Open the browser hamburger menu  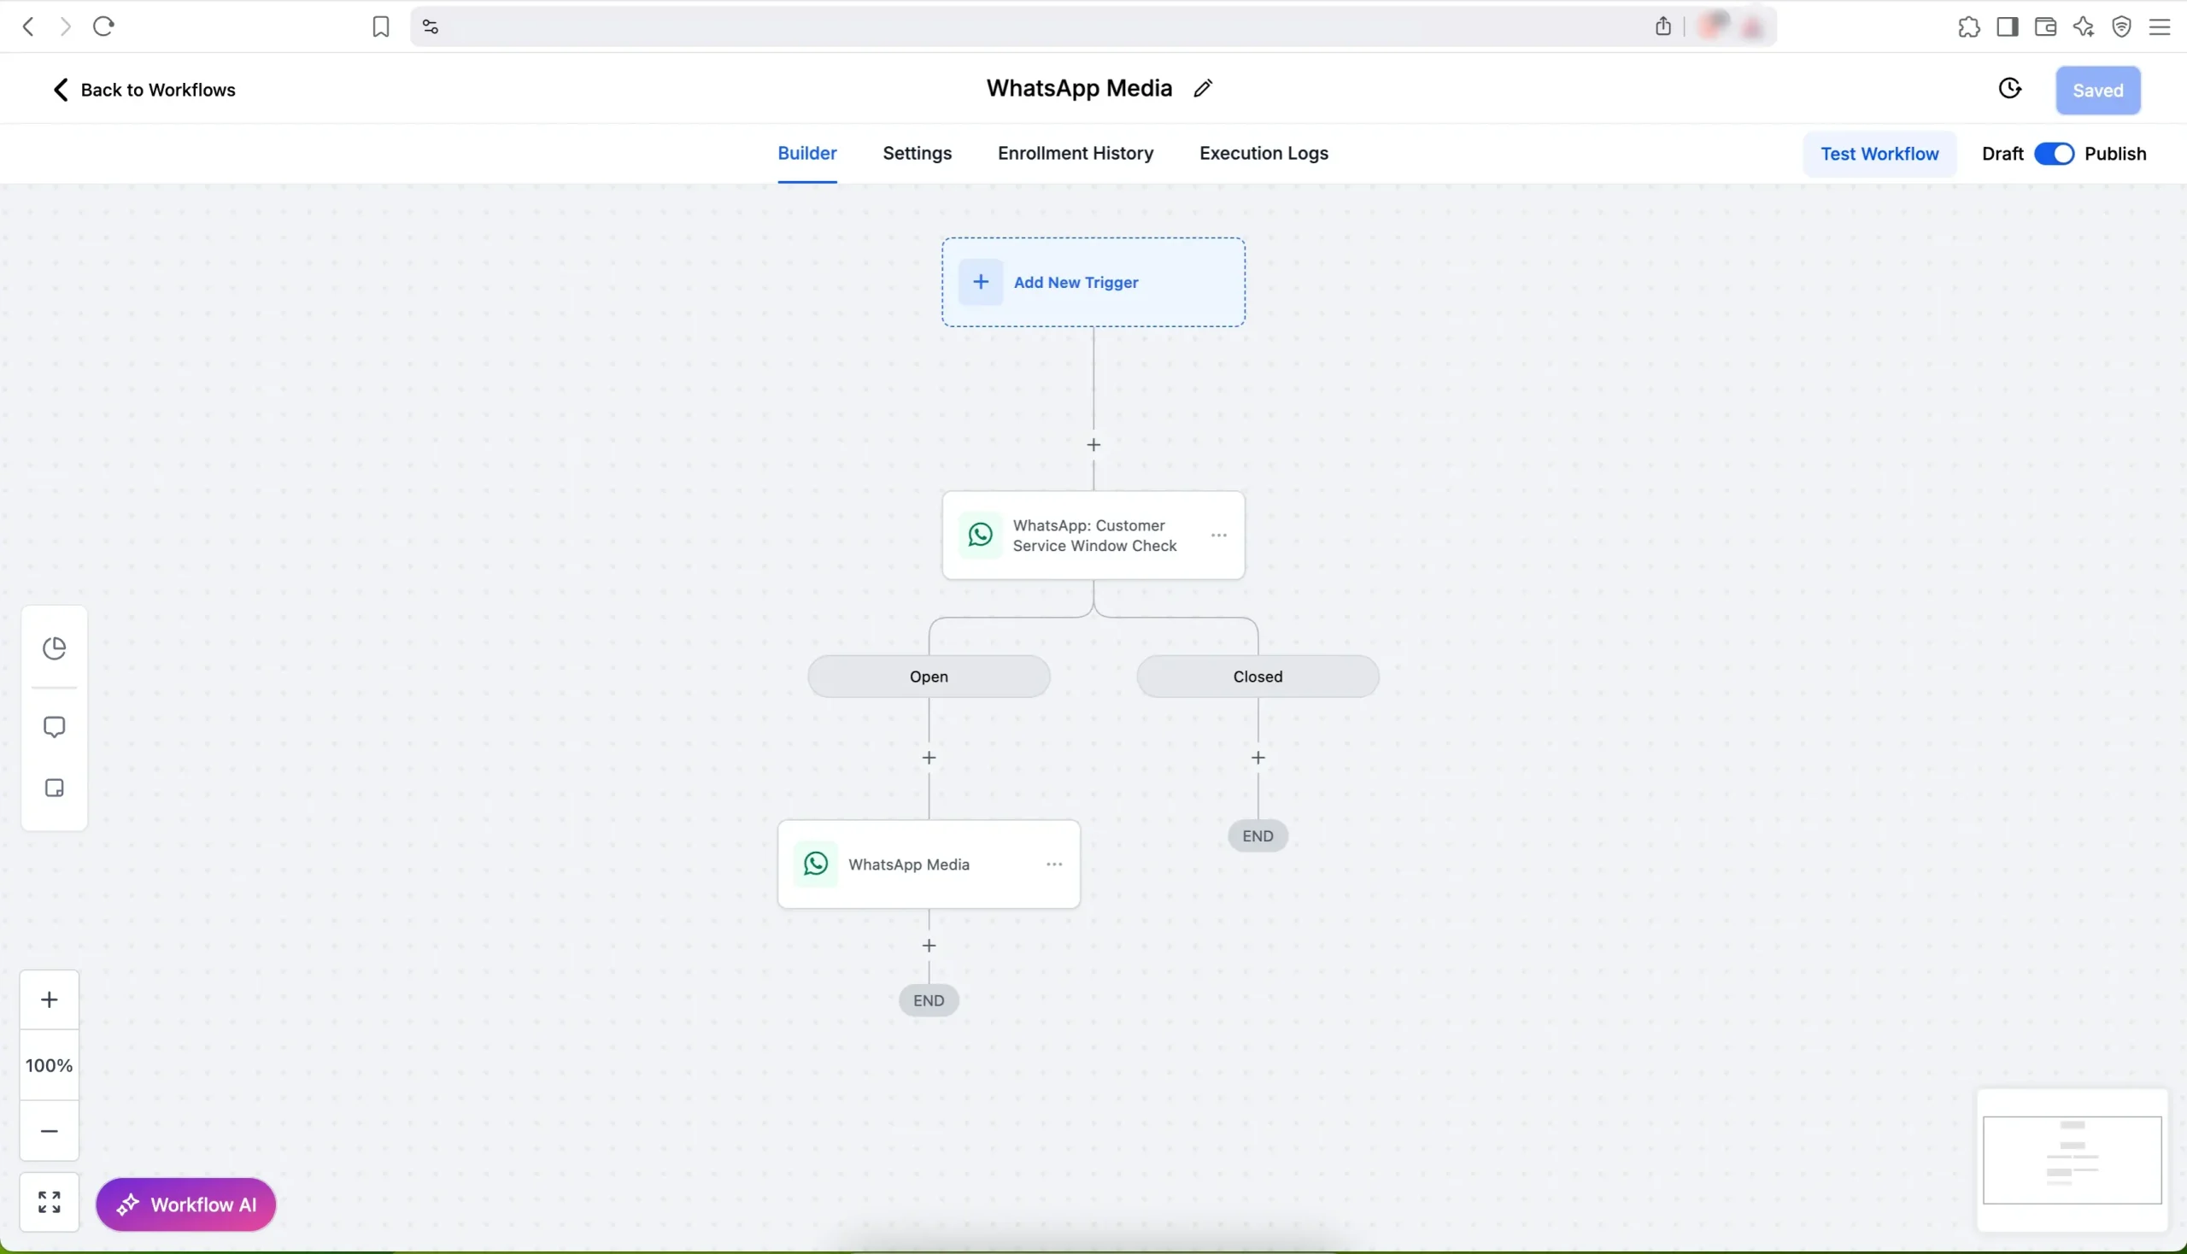tap(2161, 27)
